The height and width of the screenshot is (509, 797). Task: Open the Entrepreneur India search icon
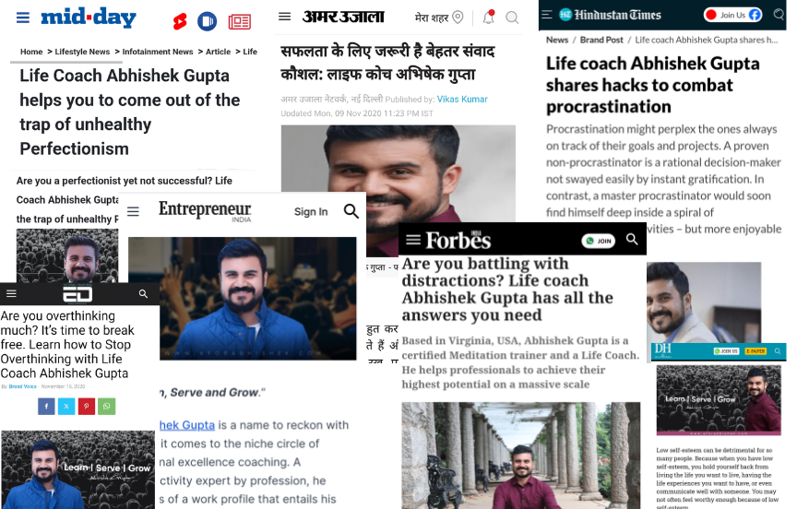tap(351, 211)
